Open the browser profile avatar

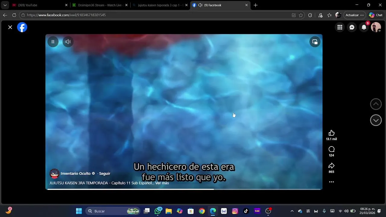(x=338, y=15)
